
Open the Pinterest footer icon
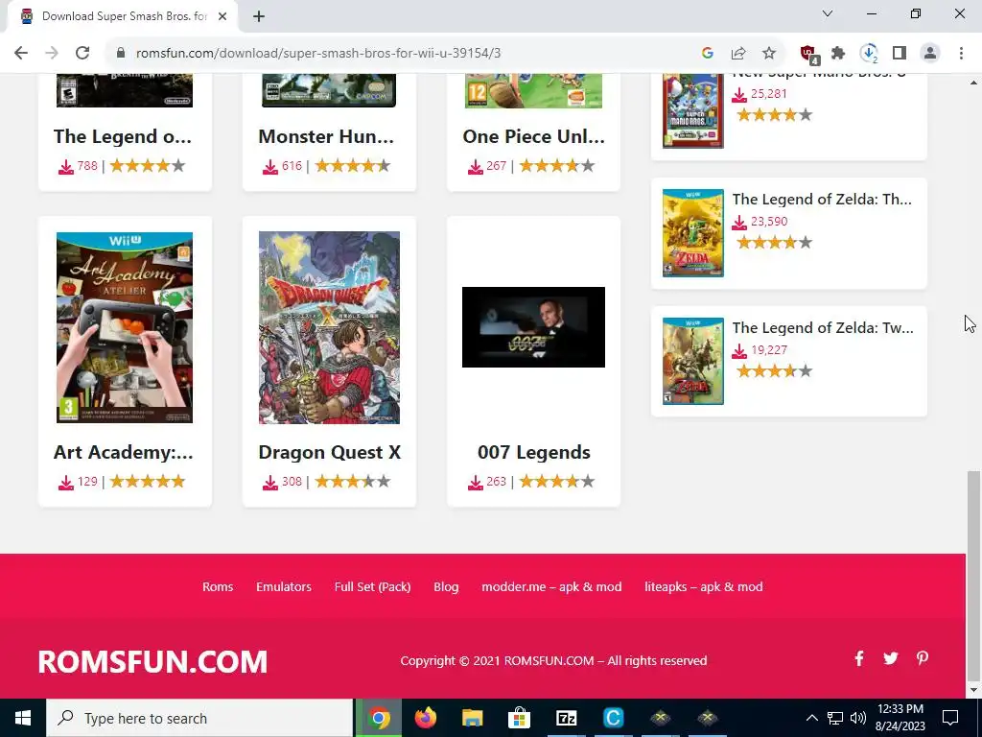pyautogui.click(x=922, y=658)
